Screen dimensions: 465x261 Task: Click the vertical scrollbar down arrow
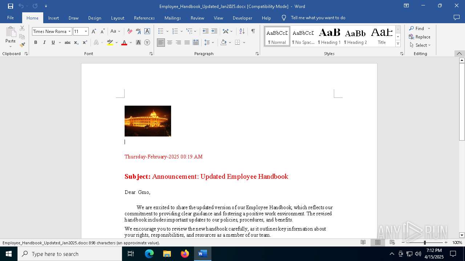(462, 235)
